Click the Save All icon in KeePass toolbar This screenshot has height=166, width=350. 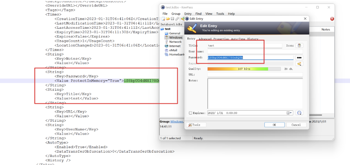[x=177, y=19]
